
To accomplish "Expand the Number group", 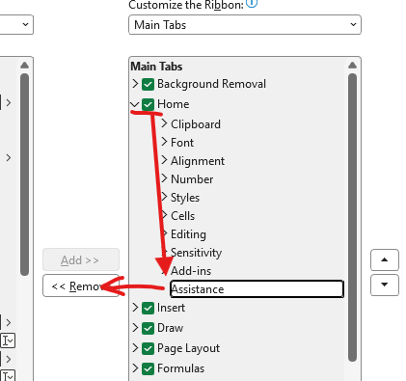I will coord(164,178).
